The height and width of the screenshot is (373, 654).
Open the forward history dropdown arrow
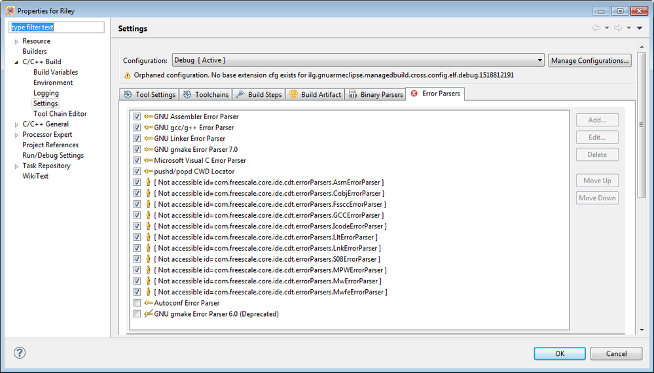coord(628,28)
